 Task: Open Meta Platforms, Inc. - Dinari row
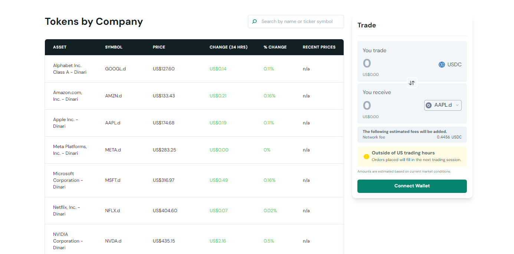70,150
